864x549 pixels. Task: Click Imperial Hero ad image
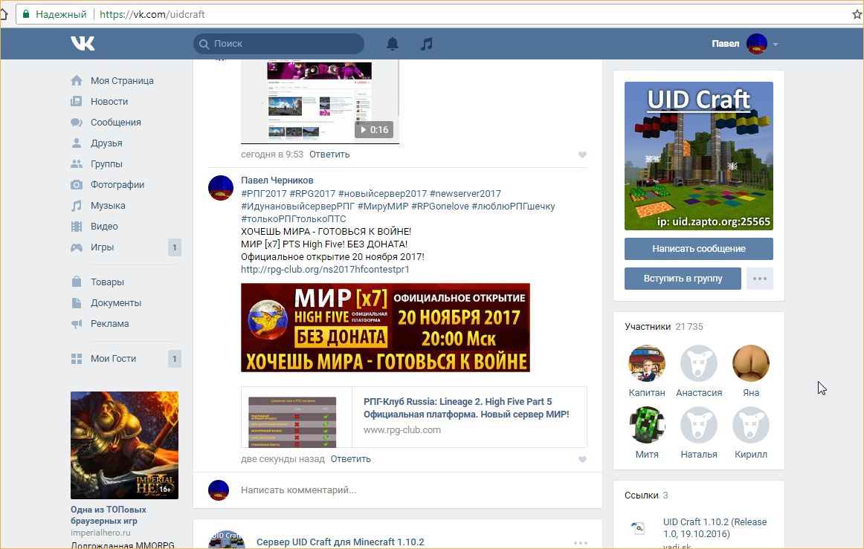124,445
